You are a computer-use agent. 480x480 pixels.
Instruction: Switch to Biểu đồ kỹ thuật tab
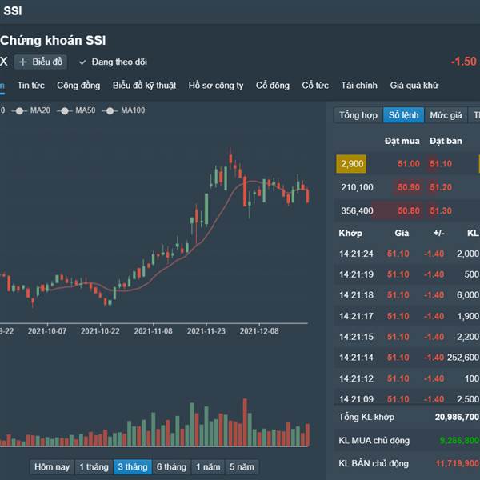pyautogui.click(x=144, y=86)
